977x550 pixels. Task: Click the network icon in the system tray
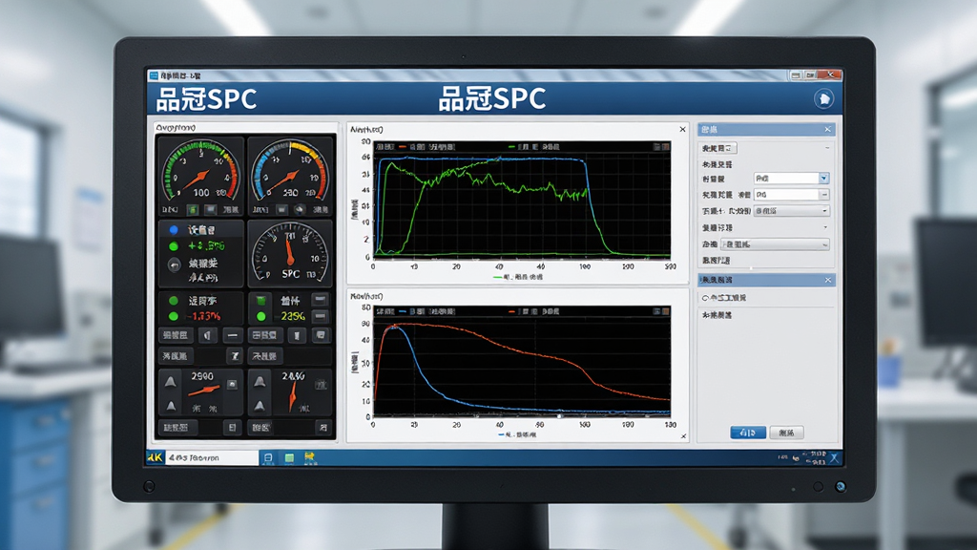pyautogui.click(x=796, y=458)
